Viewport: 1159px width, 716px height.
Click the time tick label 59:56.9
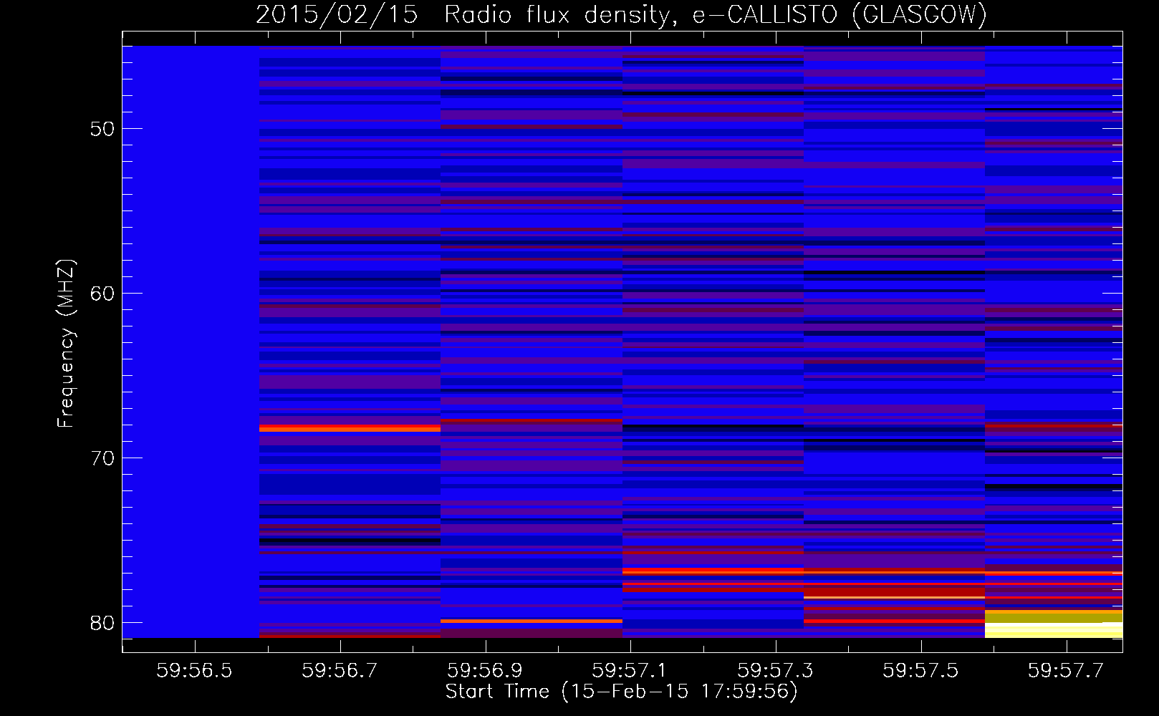tap(485, 670)
